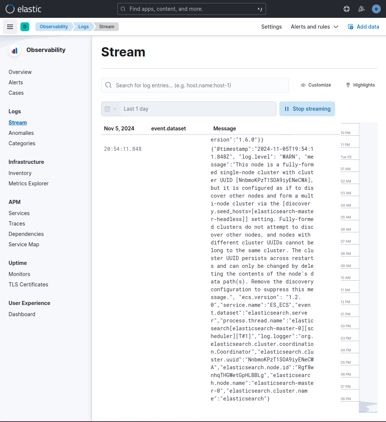
Task: Go to Observability breadcrumb
Action: click(x=54, y=27)
